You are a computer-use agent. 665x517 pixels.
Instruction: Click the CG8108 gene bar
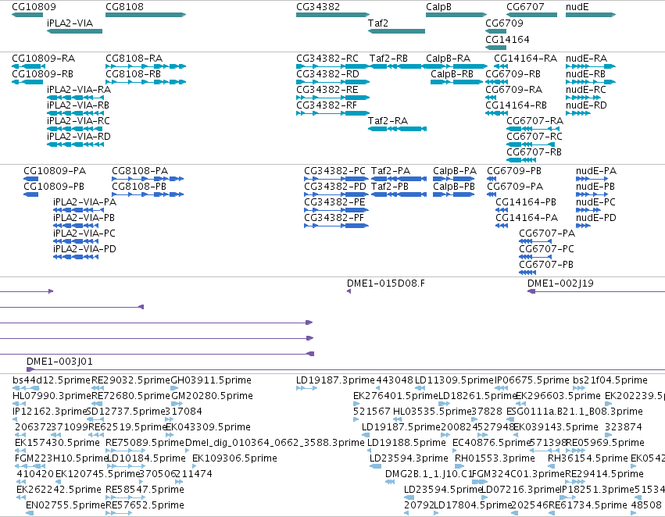click(x=146, y=15)
